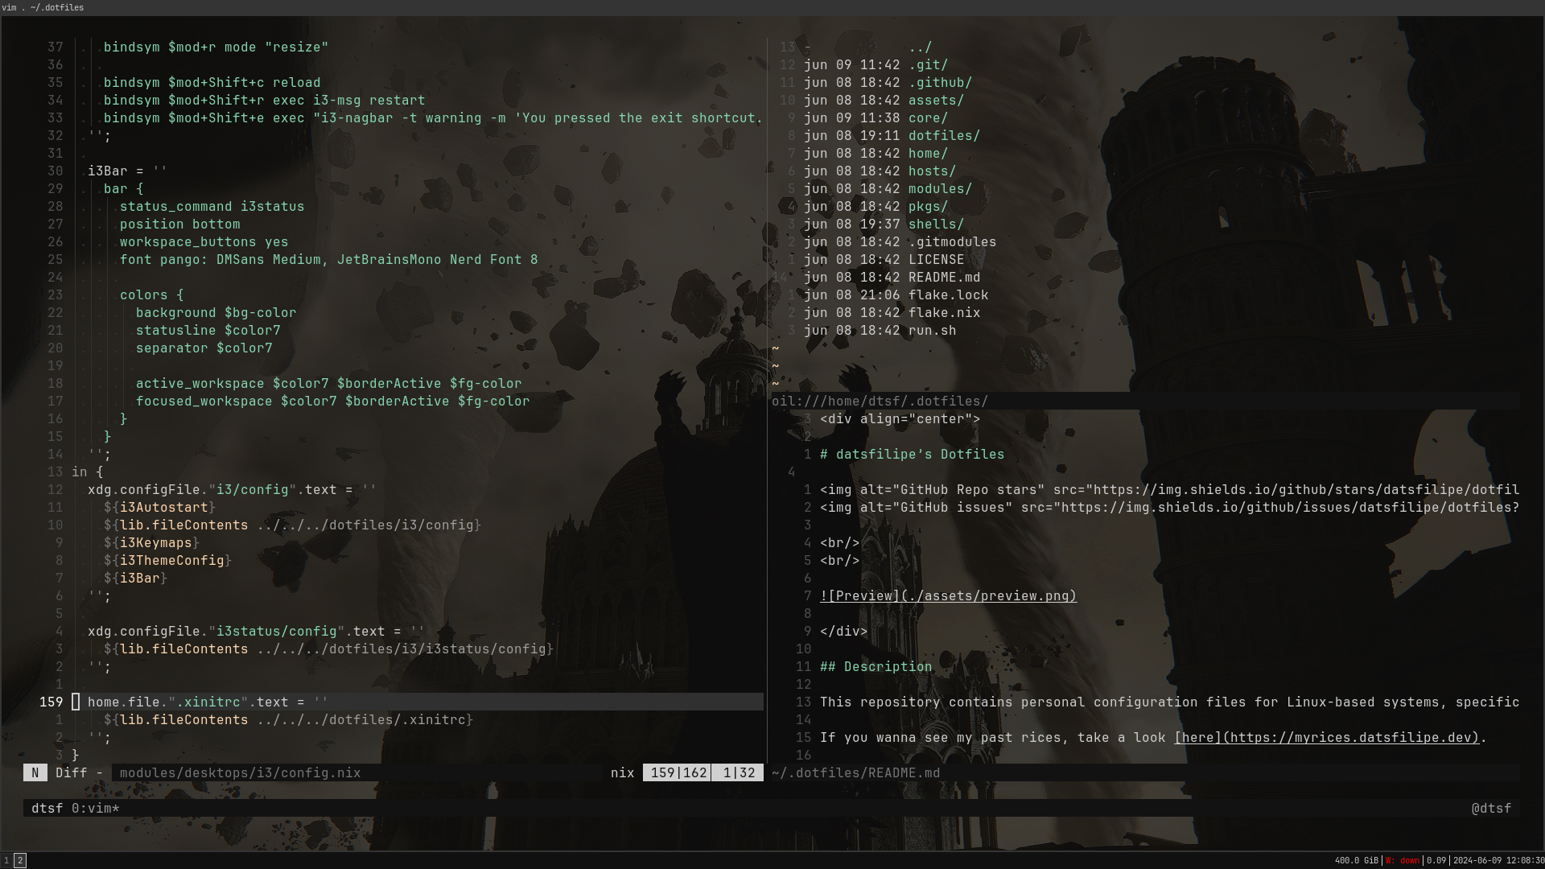
Task: Select the LICENSE file
Action: point(936,260)
